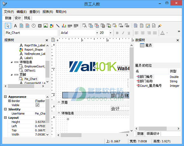Collapse the Identity property group
The height and width of the screenshot is (146, 184).
pyautogui.click(x=5, y=109)
